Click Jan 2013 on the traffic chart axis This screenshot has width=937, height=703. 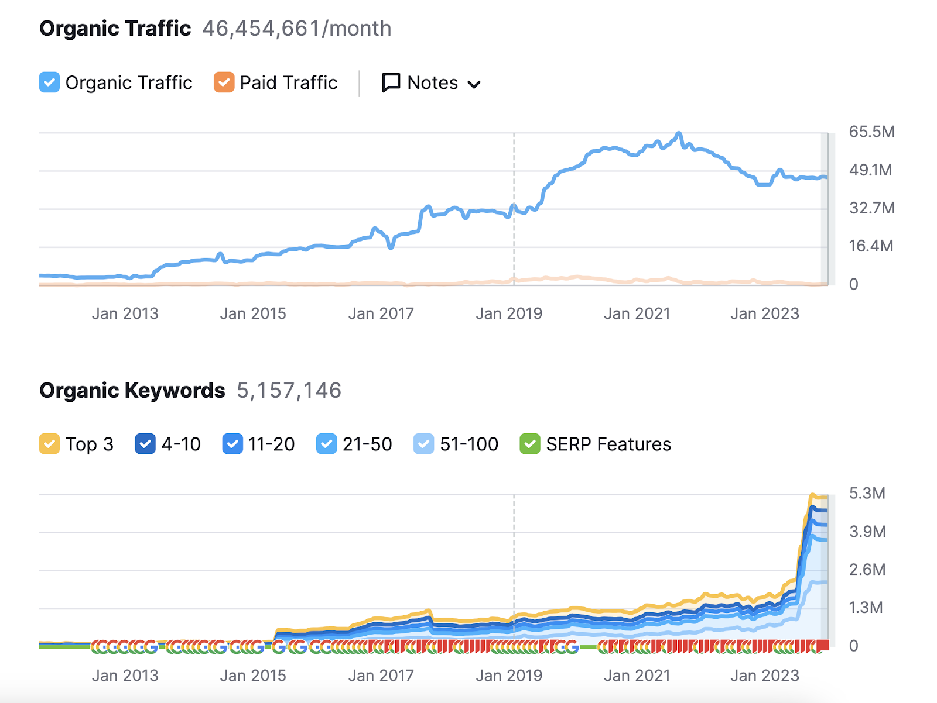[125, 313]
